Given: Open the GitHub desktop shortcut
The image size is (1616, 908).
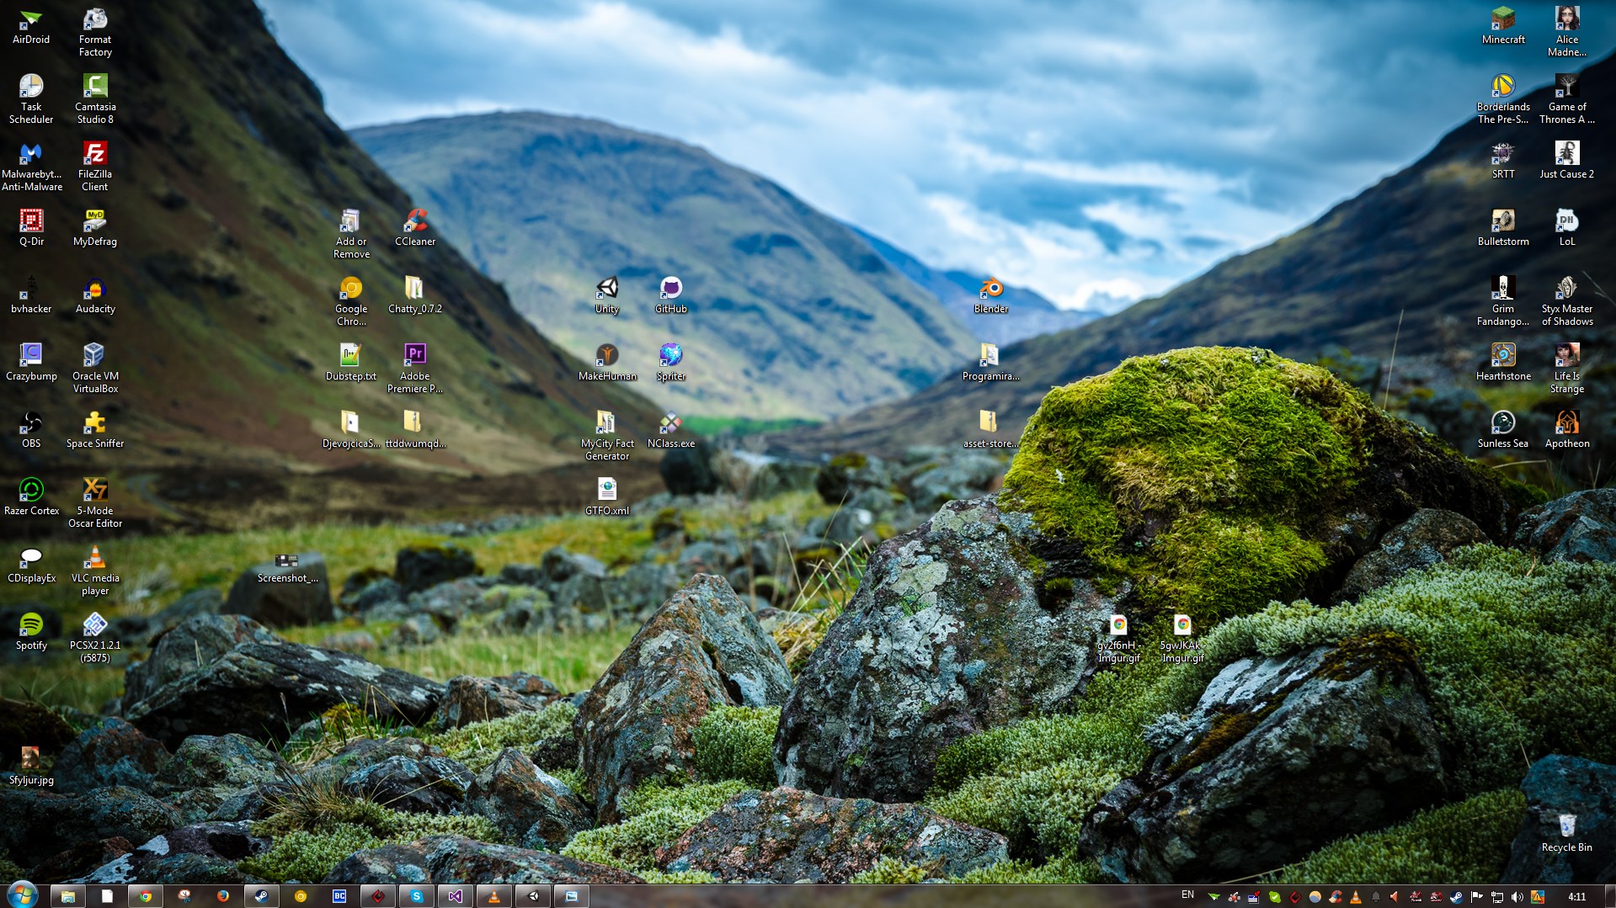Looking at the screenshot, I should click(671, 295).
